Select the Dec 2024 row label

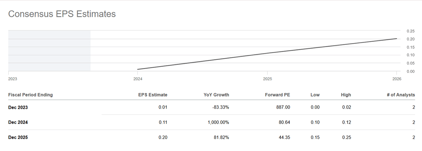tap(18, 122)
